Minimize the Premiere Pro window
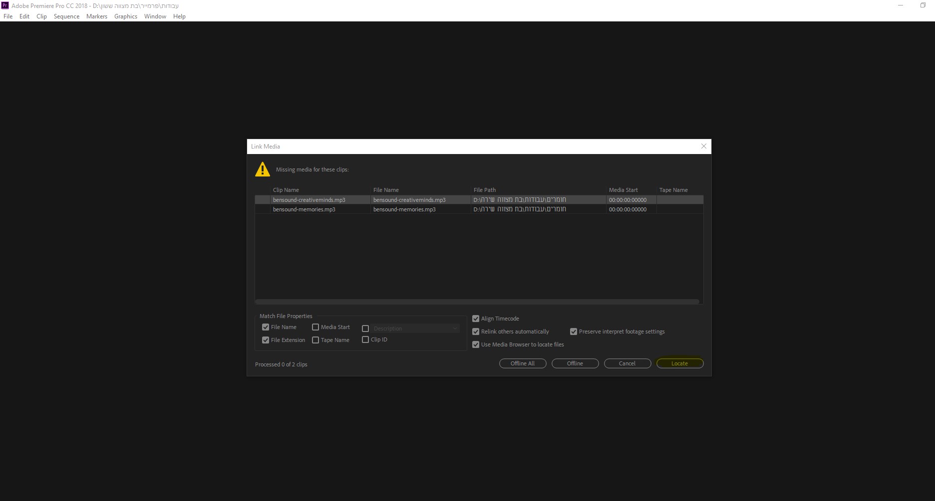 pyautogui.click(x=901, y=5)
